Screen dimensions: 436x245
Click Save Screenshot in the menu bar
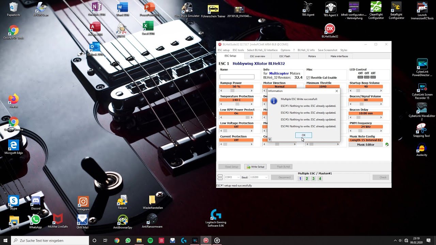click(x=328, y=50)
